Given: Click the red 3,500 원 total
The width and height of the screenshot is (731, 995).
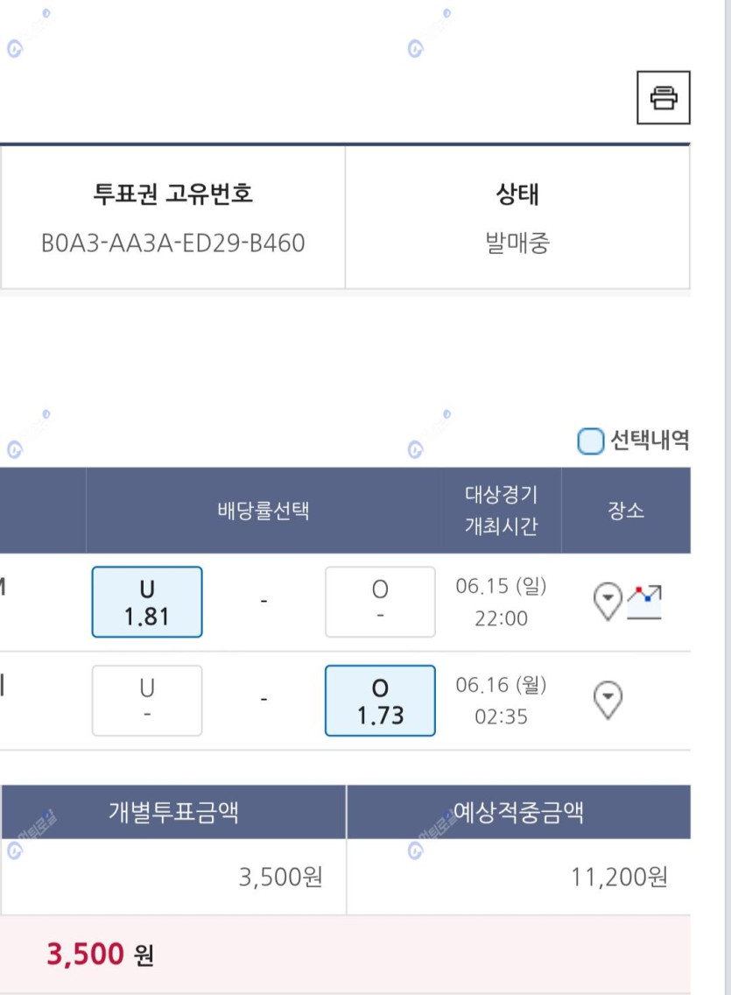Looking at the screenshot, I should pyautogui.click(x=100, y=955).
